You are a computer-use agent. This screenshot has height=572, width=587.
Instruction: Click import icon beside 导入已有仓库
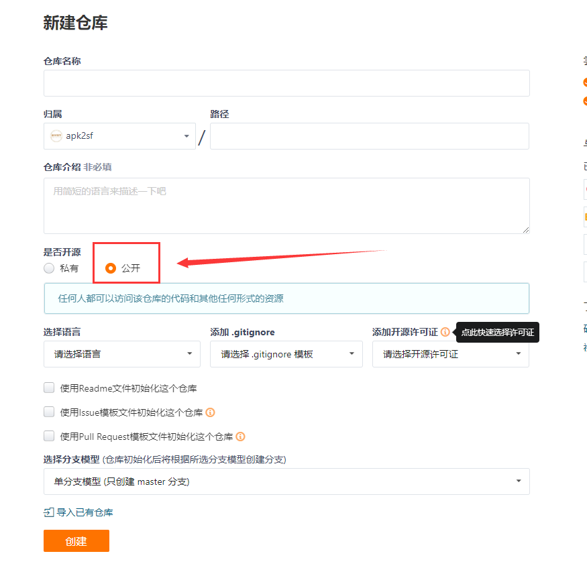click(49, 512)
